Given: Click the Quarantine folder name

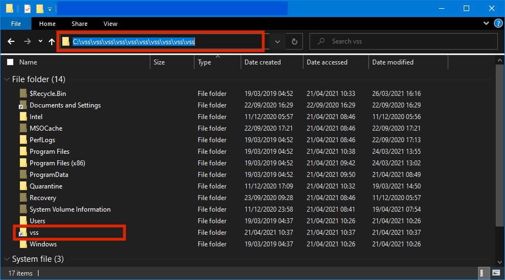Looking at the screenshot, I should (x=46, y=186).
